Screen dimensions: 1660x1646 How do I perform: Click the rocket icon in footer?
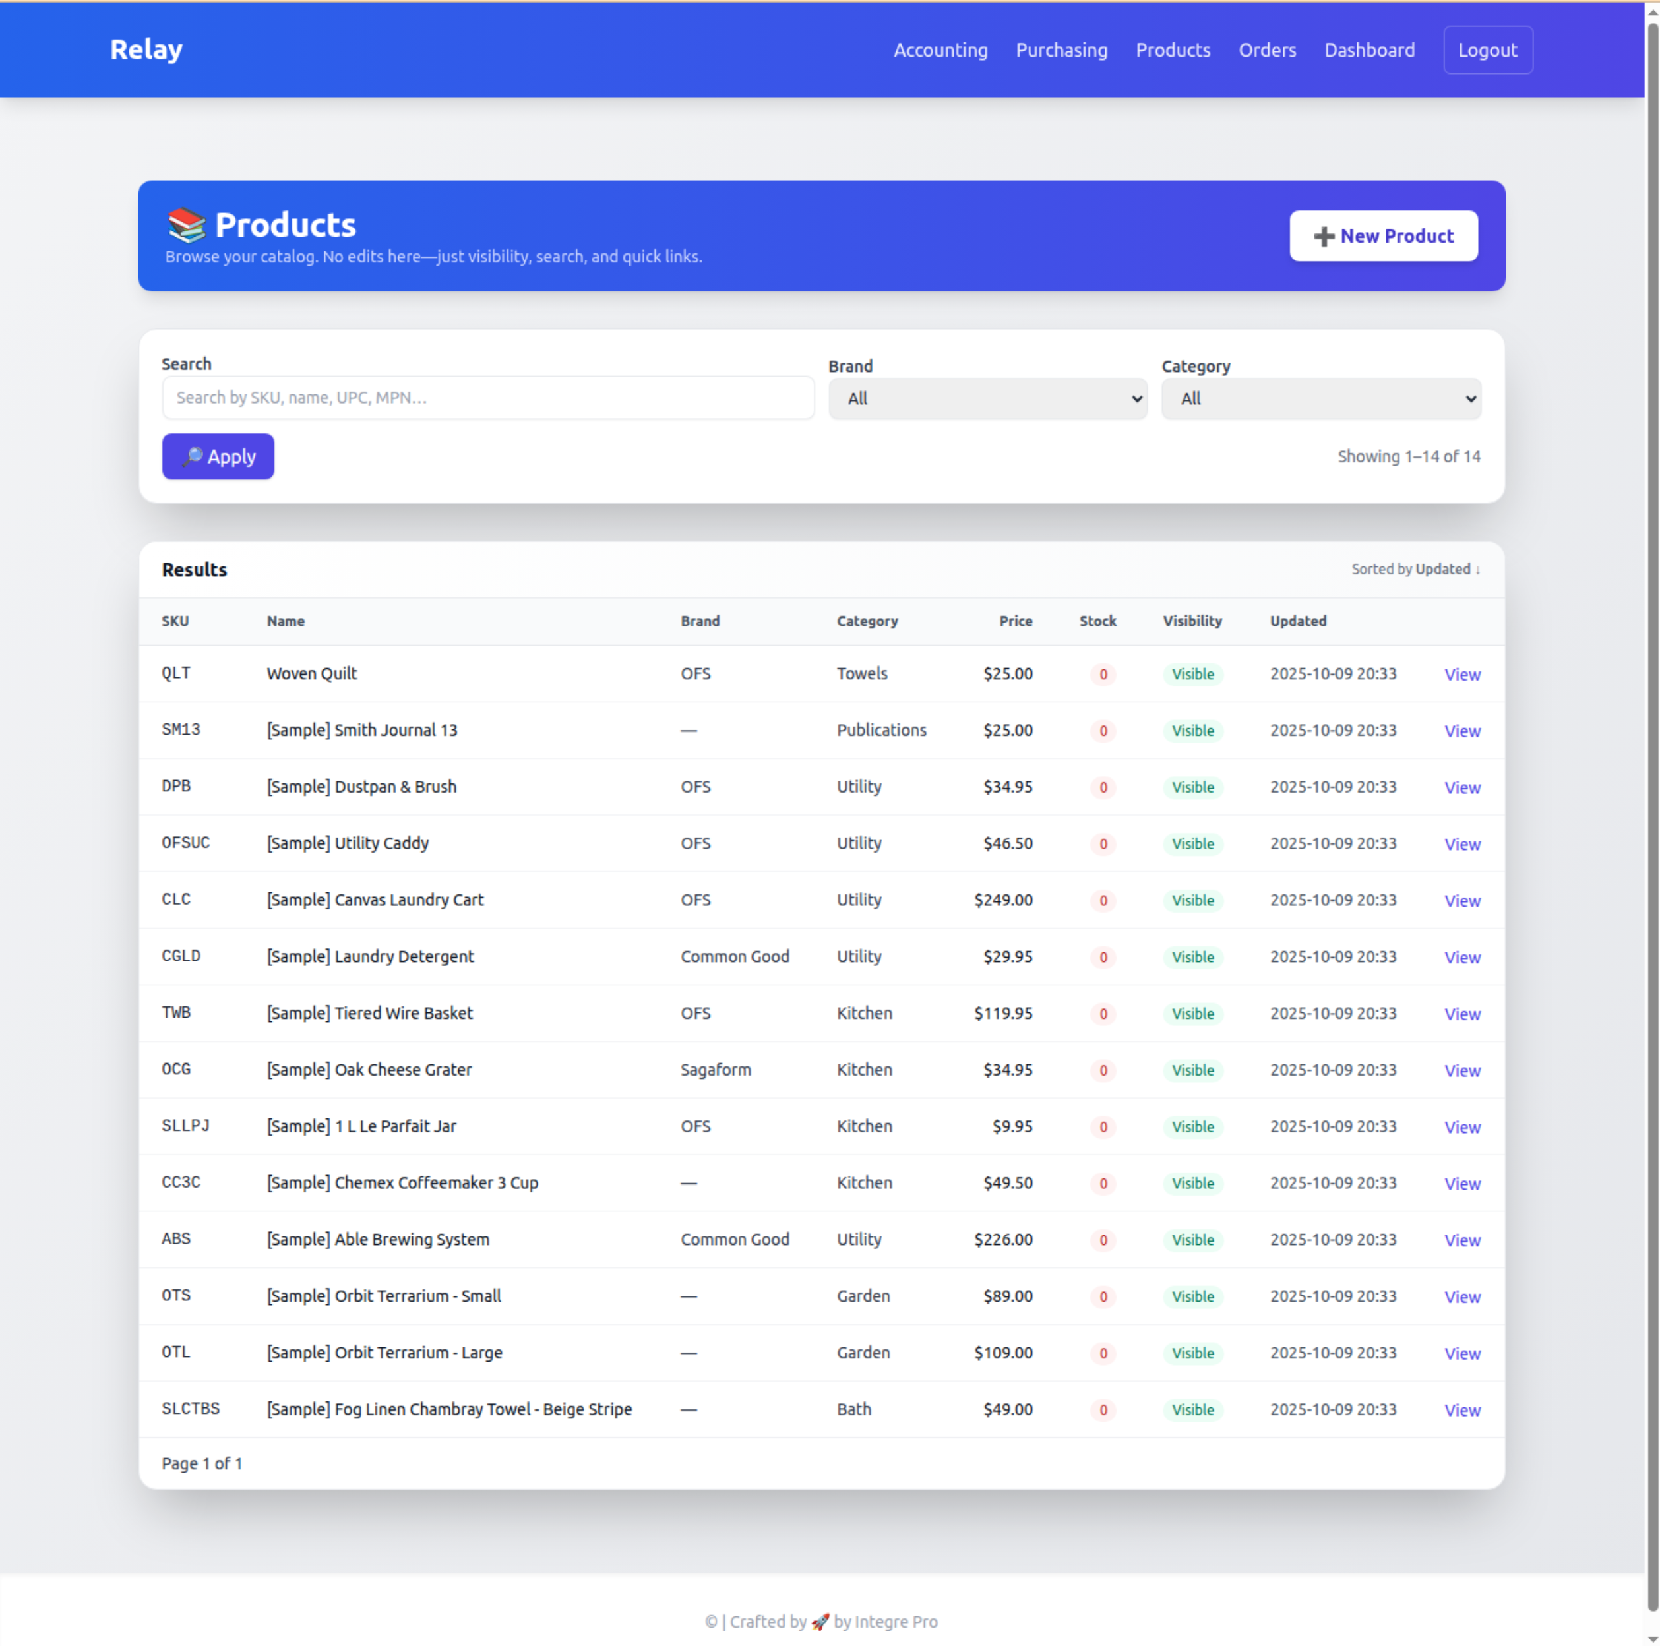(820, 1621)
